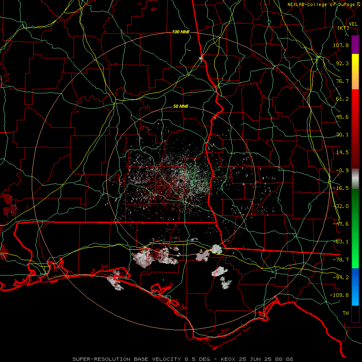Click the 92.3 velocity scale value
The image size is (362, 362).
pos(342,63)
